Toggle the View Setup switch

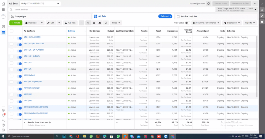point(187,23)
